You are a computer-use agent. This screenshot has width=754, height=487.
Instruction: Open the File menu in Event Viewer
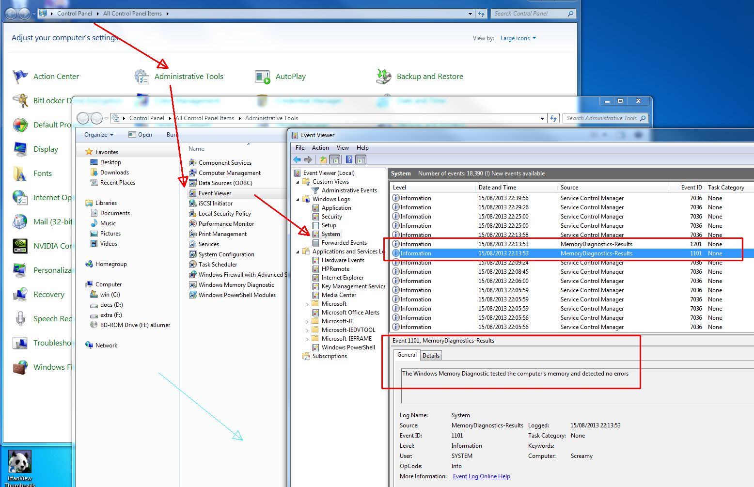pyautogui.click(x=300, y=148)
